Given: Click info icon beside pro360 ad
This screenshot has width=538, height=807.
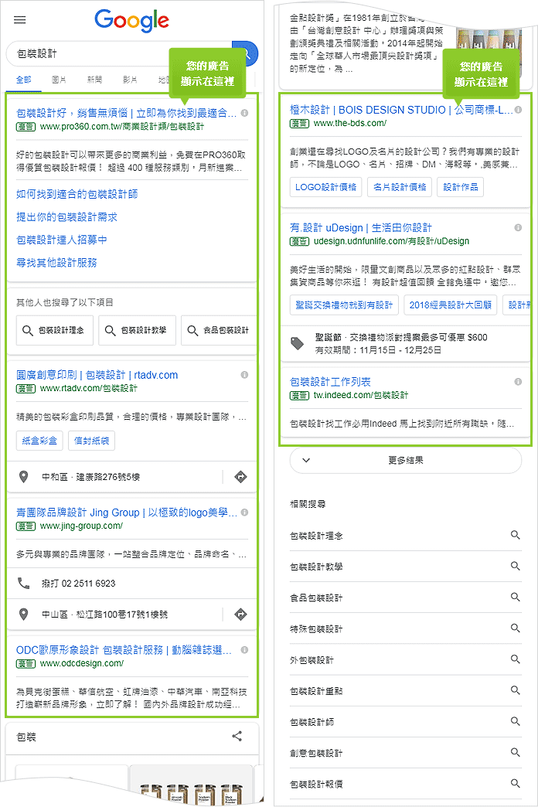Looking at the screenshot, I should click(244, 113).
